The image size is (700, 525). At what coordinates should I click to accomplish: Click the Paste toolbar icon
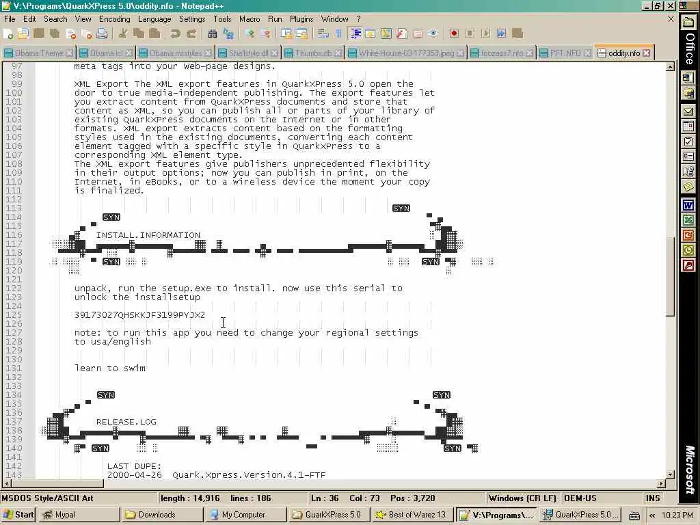[x=154, y=34]
